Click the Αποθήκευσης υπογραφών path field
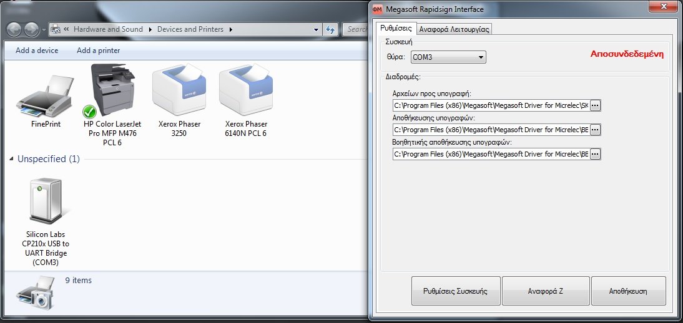Viewport: 683px width, 323px height. point(491,129)
